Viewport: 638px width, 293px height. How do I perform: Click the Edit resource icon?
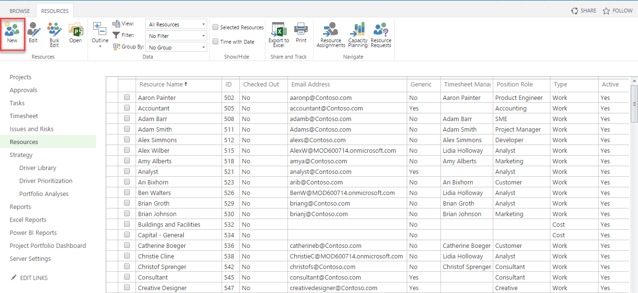point(33,33)
